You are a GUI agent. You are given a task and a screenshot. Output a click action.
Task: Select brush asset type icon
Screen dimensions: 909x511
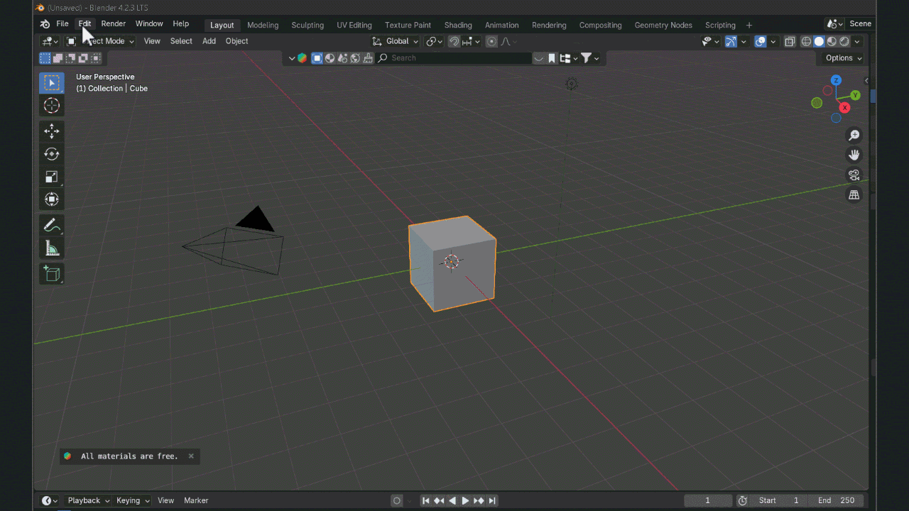[368, 58]
